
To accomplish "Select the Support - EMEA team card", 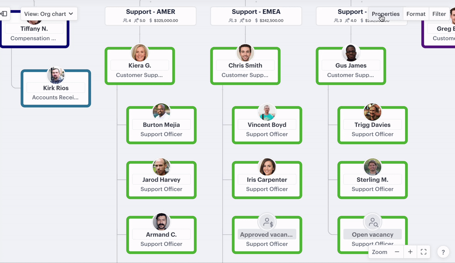I will coord(256,16).
